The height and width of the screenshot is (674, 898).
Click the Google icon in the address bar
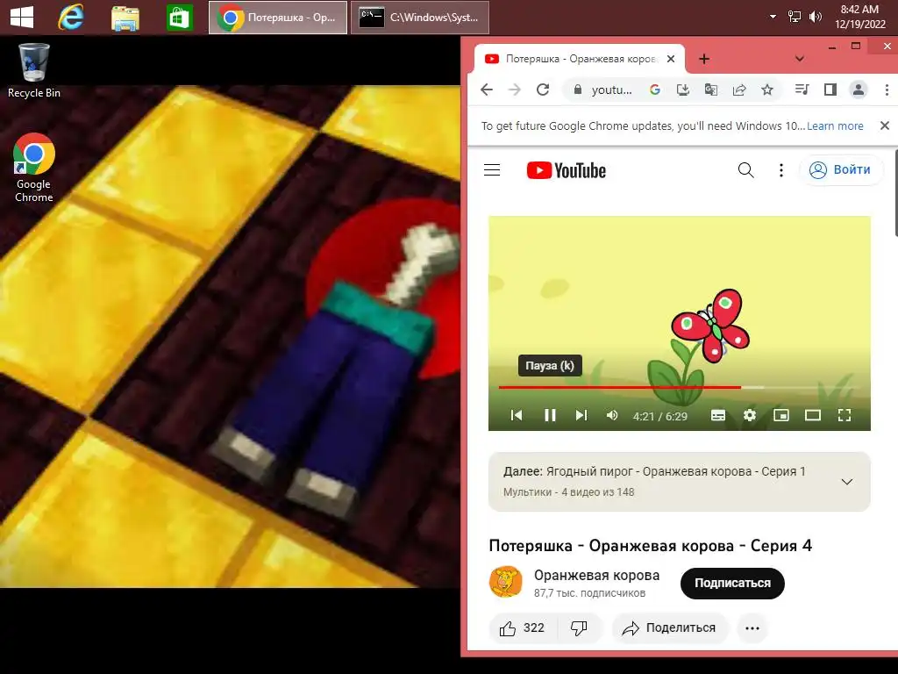pyautogui.click(x=654, y=90)
